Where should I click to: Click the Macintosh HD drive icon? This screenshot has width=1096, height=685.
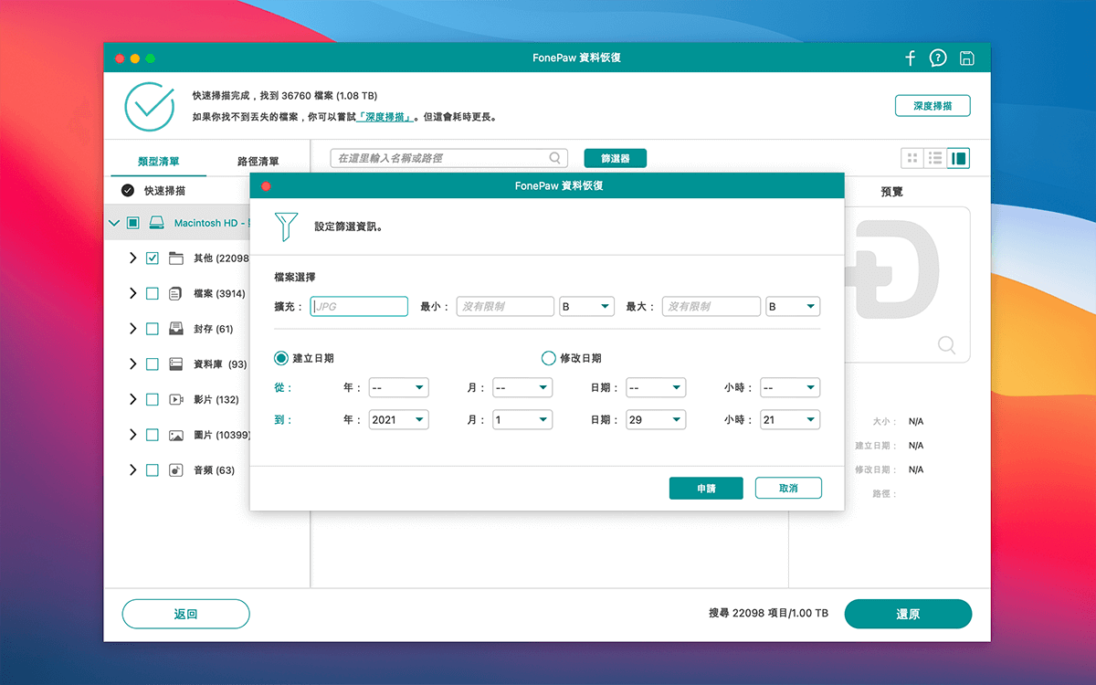point(157,223)
